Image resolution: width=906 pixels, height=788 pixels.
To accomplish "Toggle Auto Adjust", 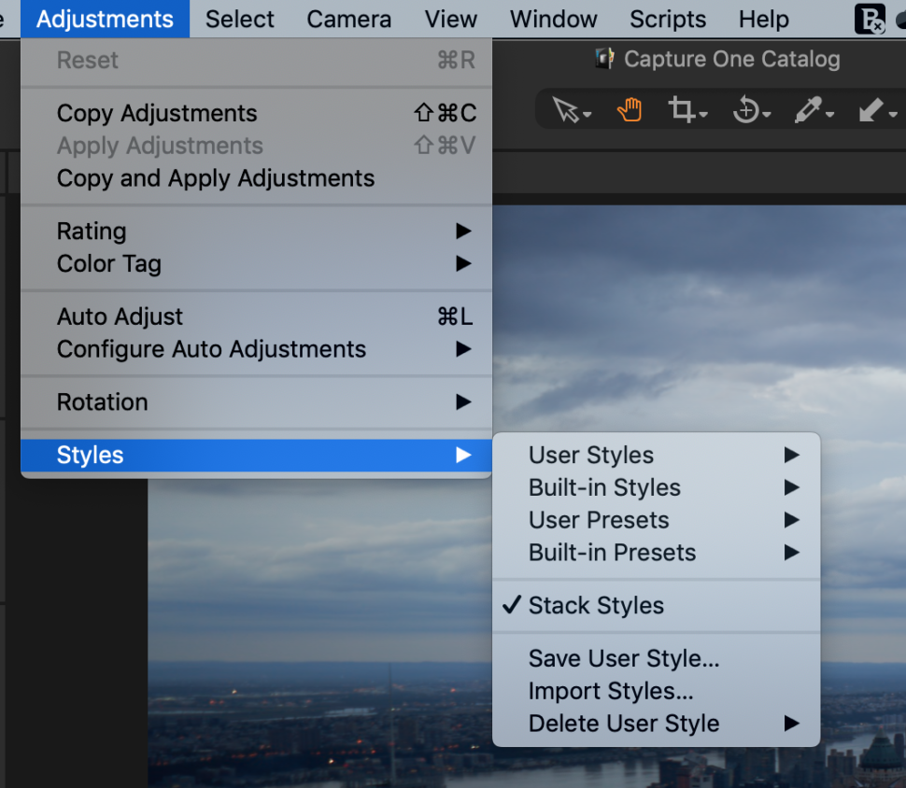I will click(x=120, y=317).
